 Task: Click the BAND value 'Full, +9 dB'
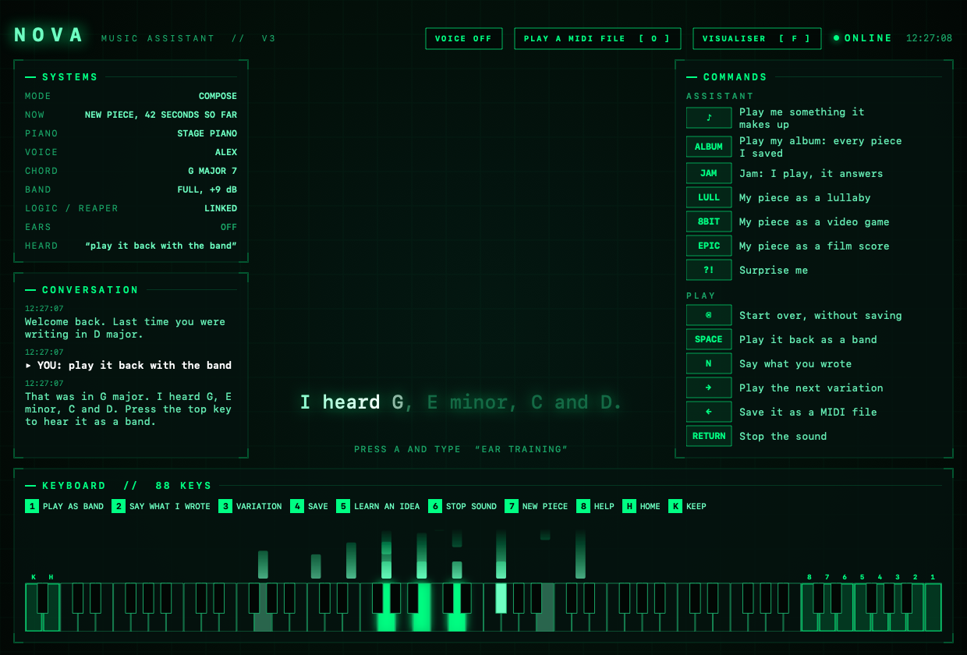click(x=207, y=189)
